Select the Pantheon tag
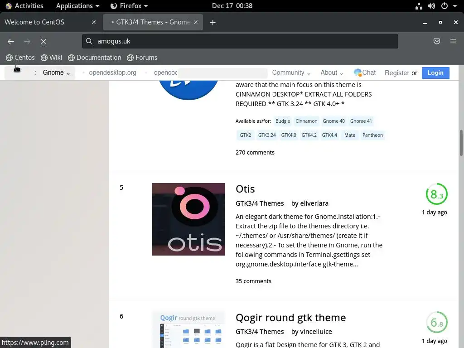464x348 pixels. pos(372,135)
